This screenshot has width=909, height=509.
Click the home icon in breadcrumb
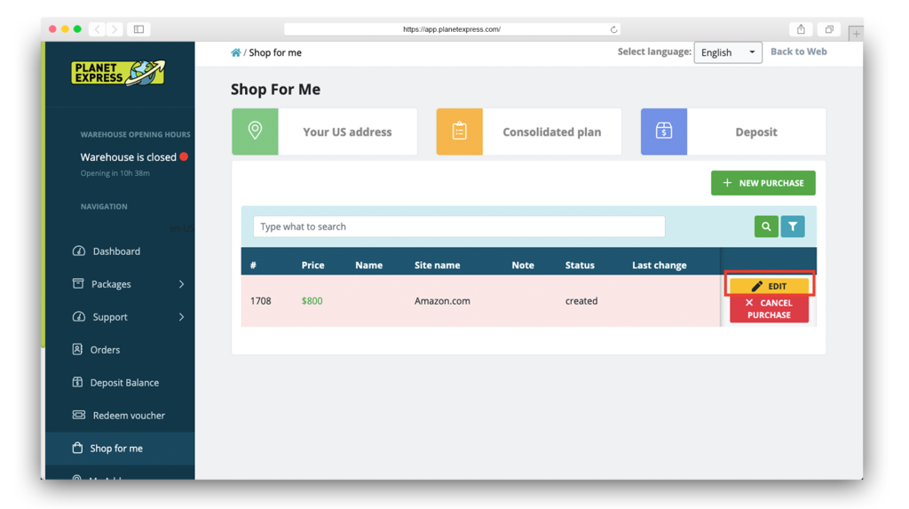[235, 52]
